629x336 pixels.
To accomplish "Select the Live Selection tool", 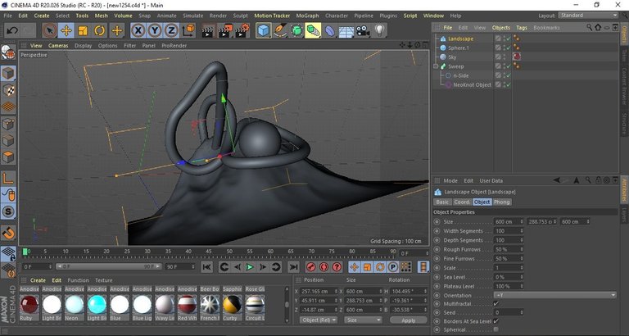I will coord(49,31).
